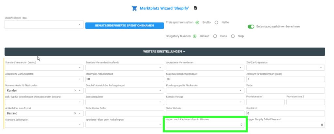Collapse the Weitere Einstellungen section bar
Viewport: 334px width, 134px height.
pos(165,52)
